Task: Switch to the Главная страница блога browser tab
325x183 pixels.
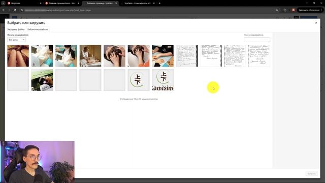Action: click(x=62, y=4)
